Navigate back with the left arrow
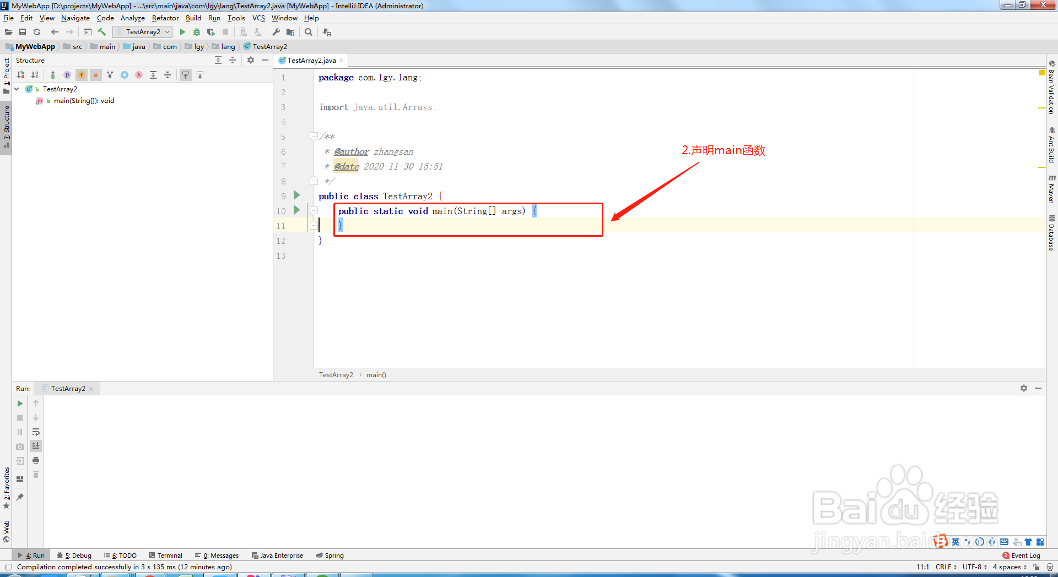This screenshot has width=1058, height=577. 55,32
